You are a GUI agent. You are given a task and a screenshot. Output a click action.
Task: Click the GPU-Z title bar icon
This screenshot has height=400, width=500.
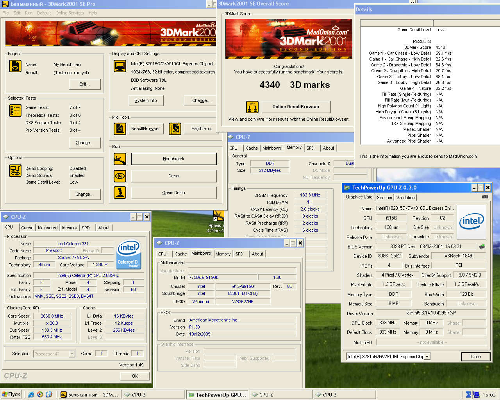point(346,187)
